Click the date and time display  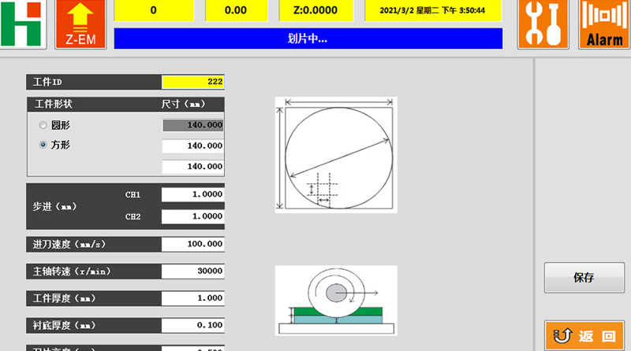tap(432, 11)
